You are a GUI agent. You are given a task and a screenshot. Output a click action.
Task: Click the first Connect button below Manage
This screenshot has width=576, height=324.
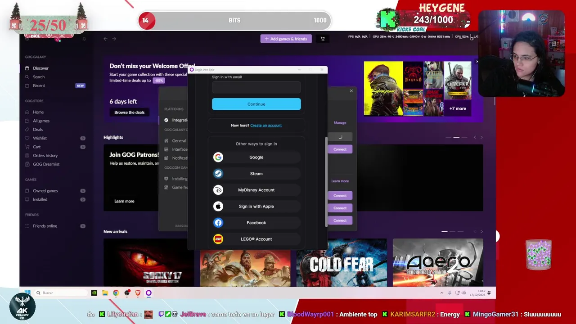[340, 149]
